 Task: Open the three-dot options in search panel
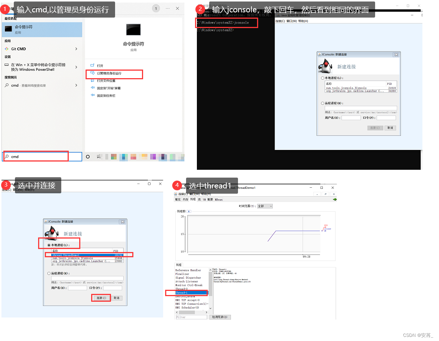click(167, 8)
